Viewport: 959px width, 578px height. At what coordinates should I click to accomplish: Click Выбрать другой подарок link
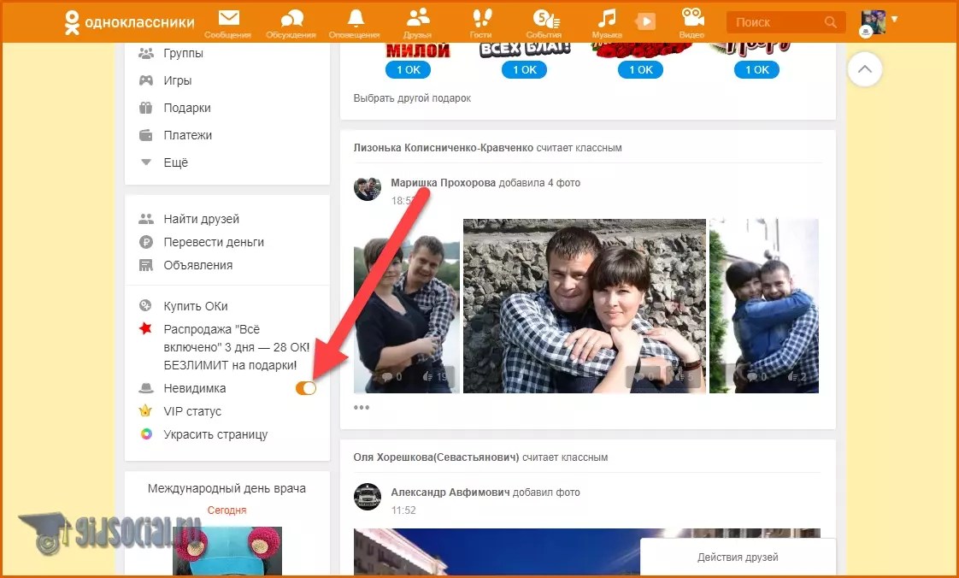(x=412, y=98)
